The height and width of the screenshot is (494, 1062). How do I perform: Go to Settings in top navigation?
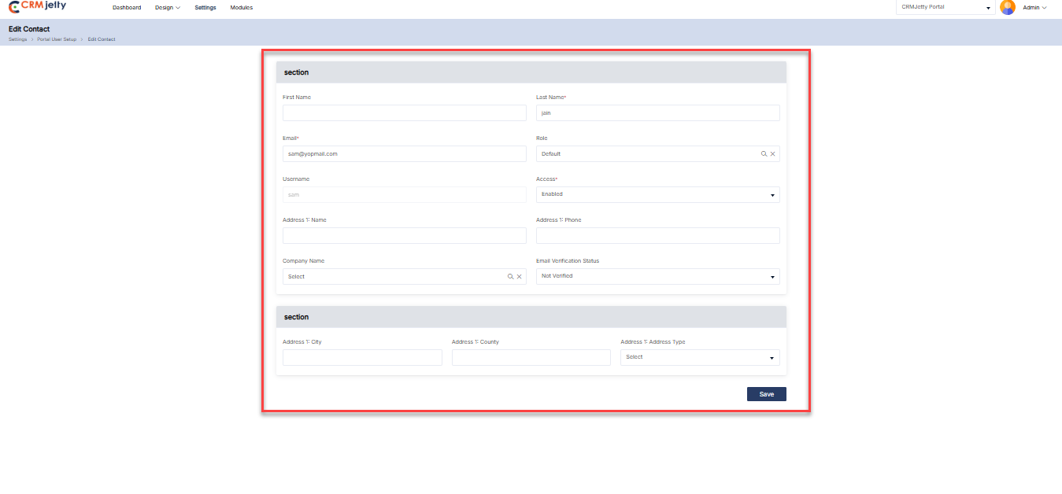(x=205, y=8)
